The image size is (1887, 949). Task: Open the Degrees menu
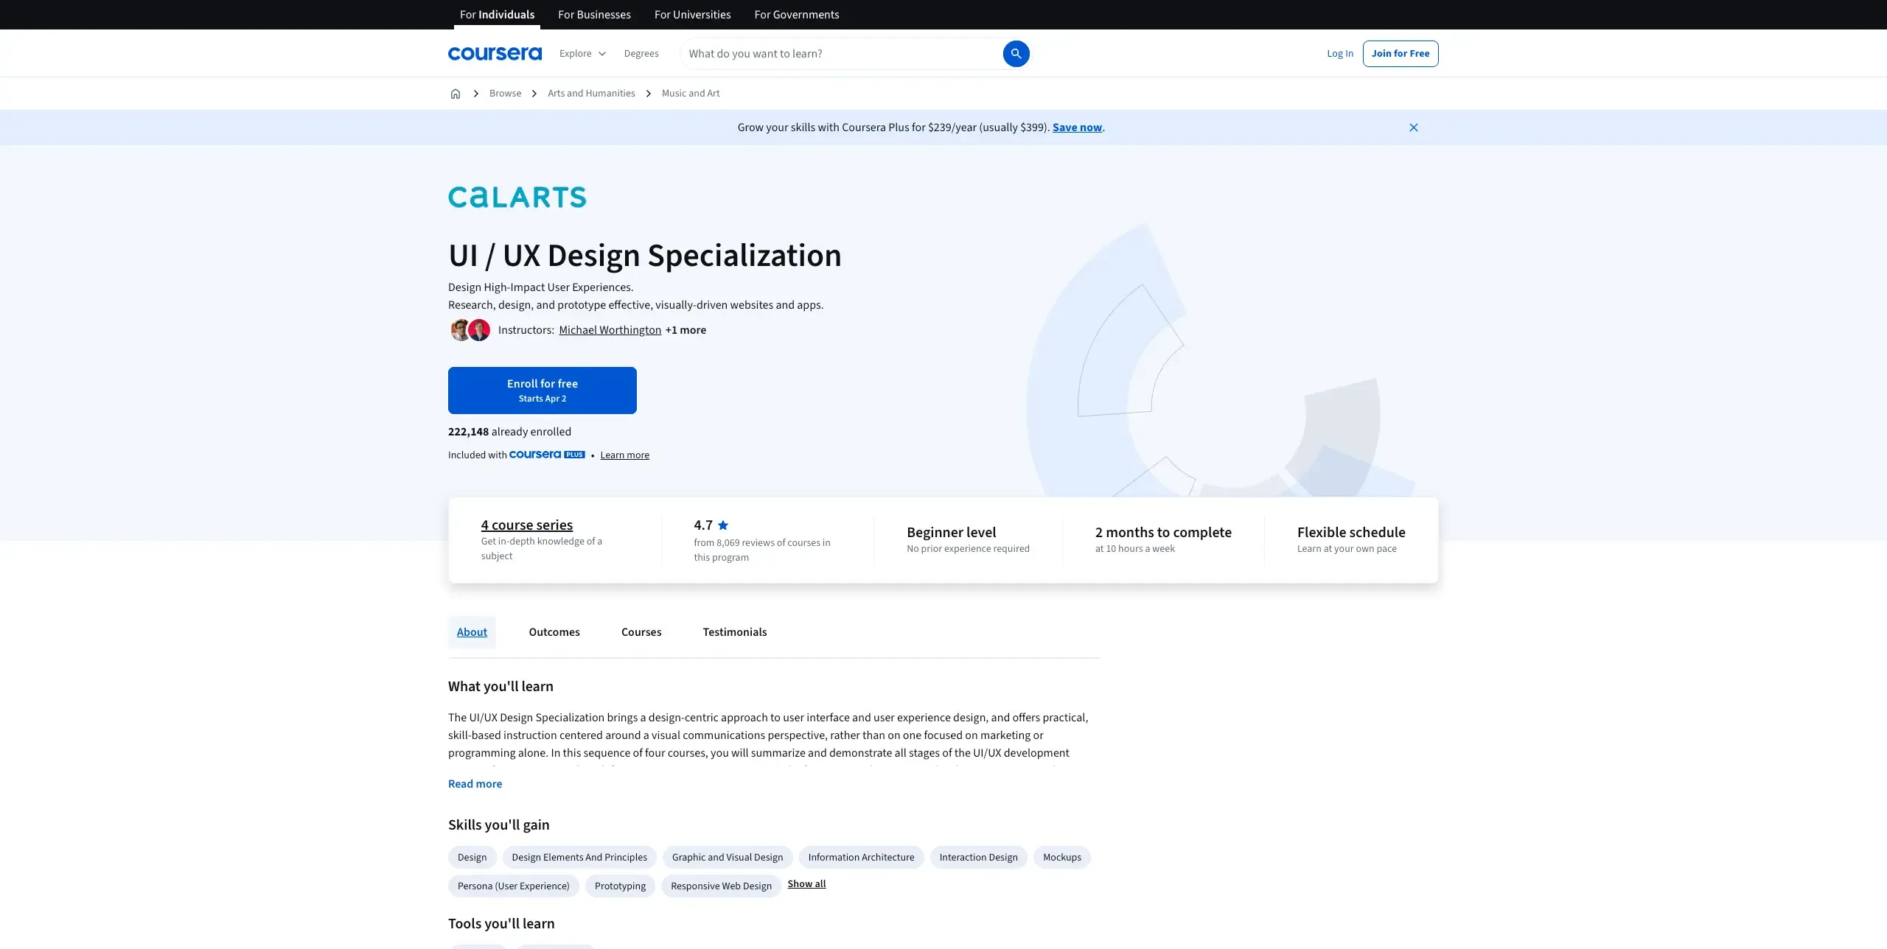tap(641, 53)
